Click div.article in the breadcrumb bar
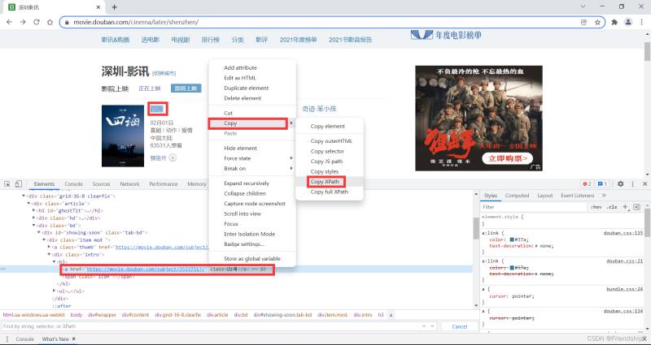 (x=217, y=315)
